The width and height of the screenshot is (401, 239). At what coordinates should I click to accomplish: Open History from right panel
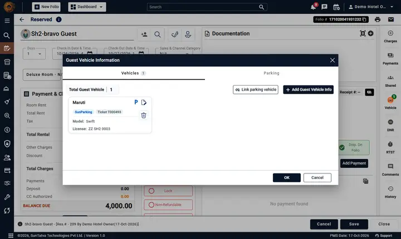390,192
